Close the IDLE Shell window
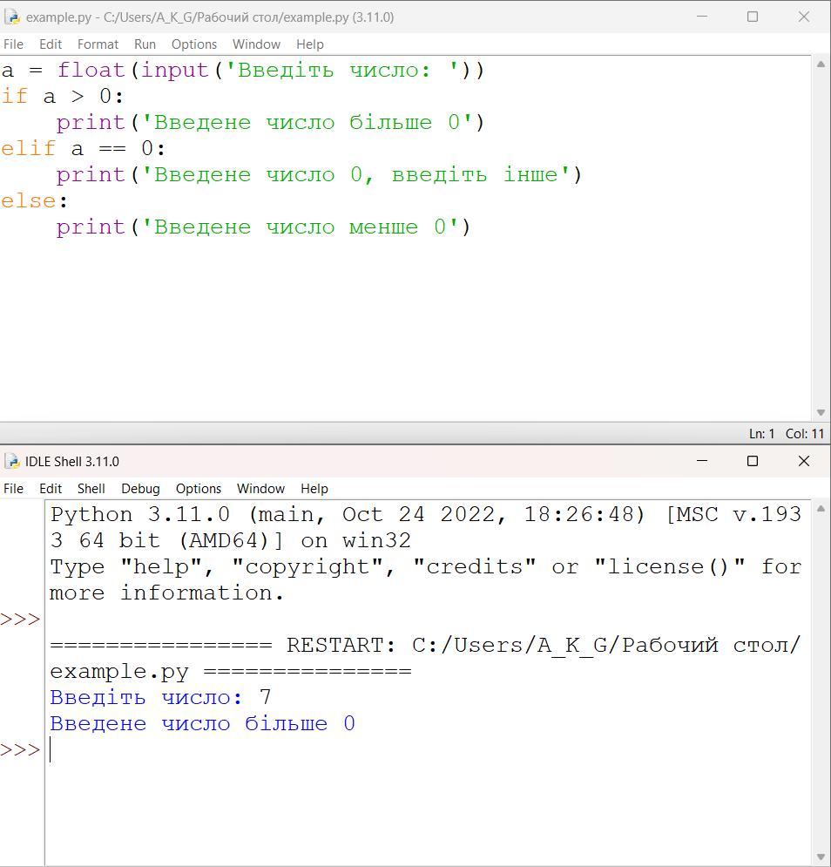831x867 pixels. [804, 461]
